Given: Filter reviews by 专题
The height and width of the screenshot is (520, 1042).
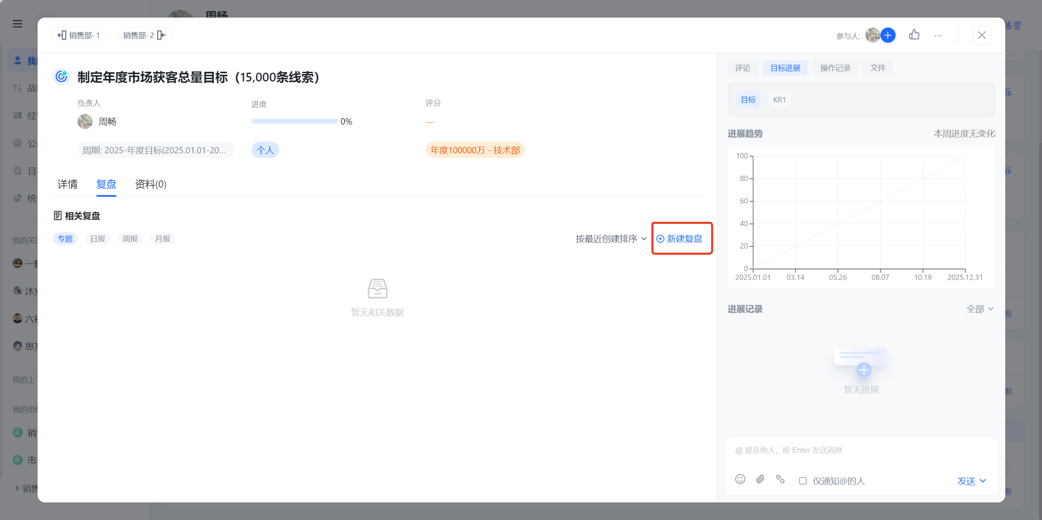Looking at the screenshot, I should tap(65, 239).
